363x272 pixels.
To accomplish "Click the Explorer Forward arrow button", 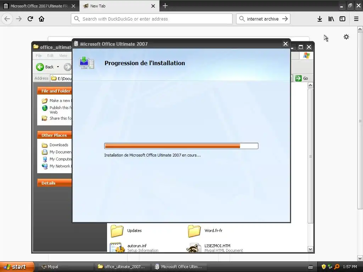I will (x=67, y=67).
